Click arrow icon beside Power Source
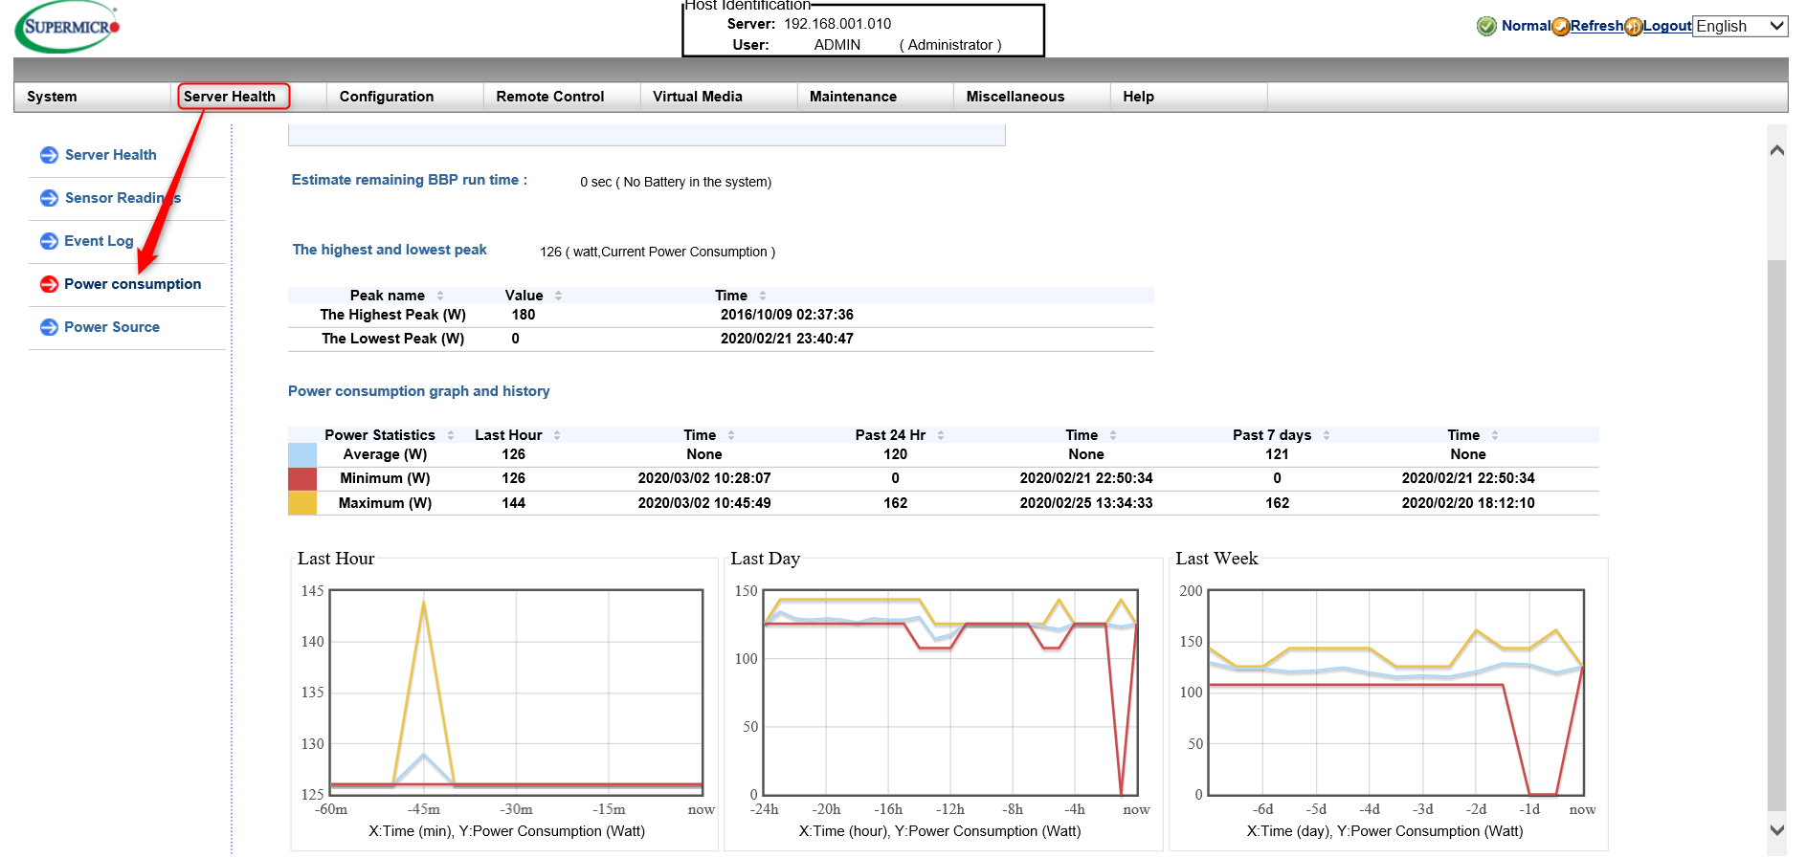Screen dimensions: 1807x858 [49, 327]
